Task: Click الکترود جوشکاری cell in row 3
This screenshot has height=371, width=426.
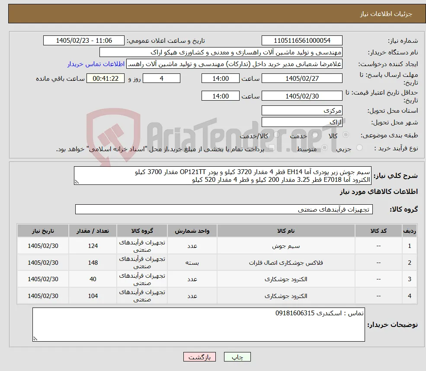Action: pos(286,279)
